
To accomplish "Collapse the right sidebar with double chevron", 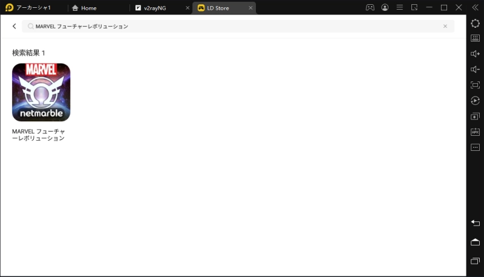I will [x=475, y=7].
